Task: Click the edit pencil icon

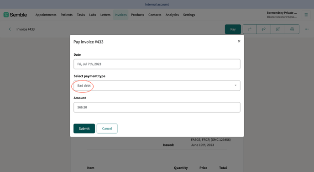Action: point(278,29)
